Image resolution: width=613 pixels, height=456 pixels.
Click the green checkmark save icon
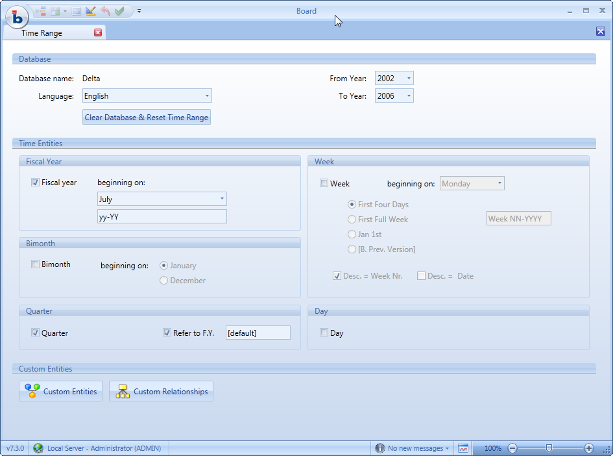click(119, 11)
